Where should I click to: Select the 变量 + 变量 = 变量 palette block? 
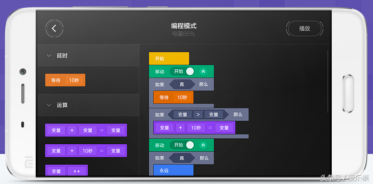coord(86,130)
